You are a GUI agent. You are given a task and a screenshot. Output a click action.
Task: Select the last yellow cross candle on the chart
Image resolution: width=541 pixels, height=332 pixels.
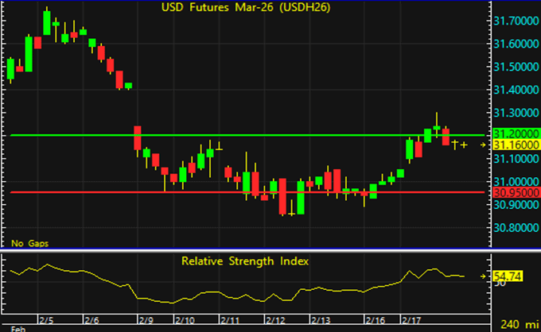point(464,145)
